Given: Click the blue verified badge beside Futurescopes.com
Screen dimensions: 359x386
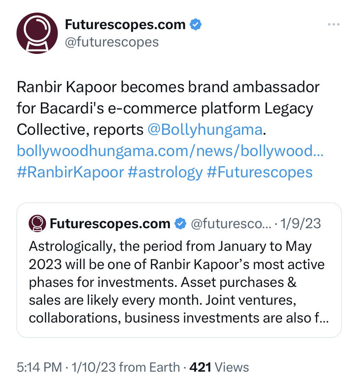Looking at the screenshot, I should (196, 24).
